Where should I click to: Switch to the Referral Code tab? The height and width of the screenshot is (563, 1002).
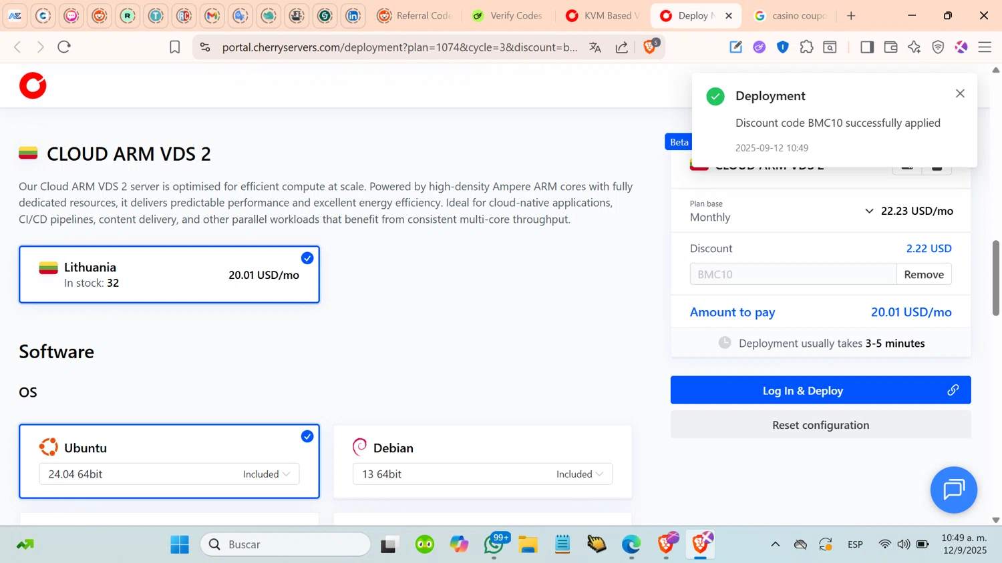tap(414, 15)
